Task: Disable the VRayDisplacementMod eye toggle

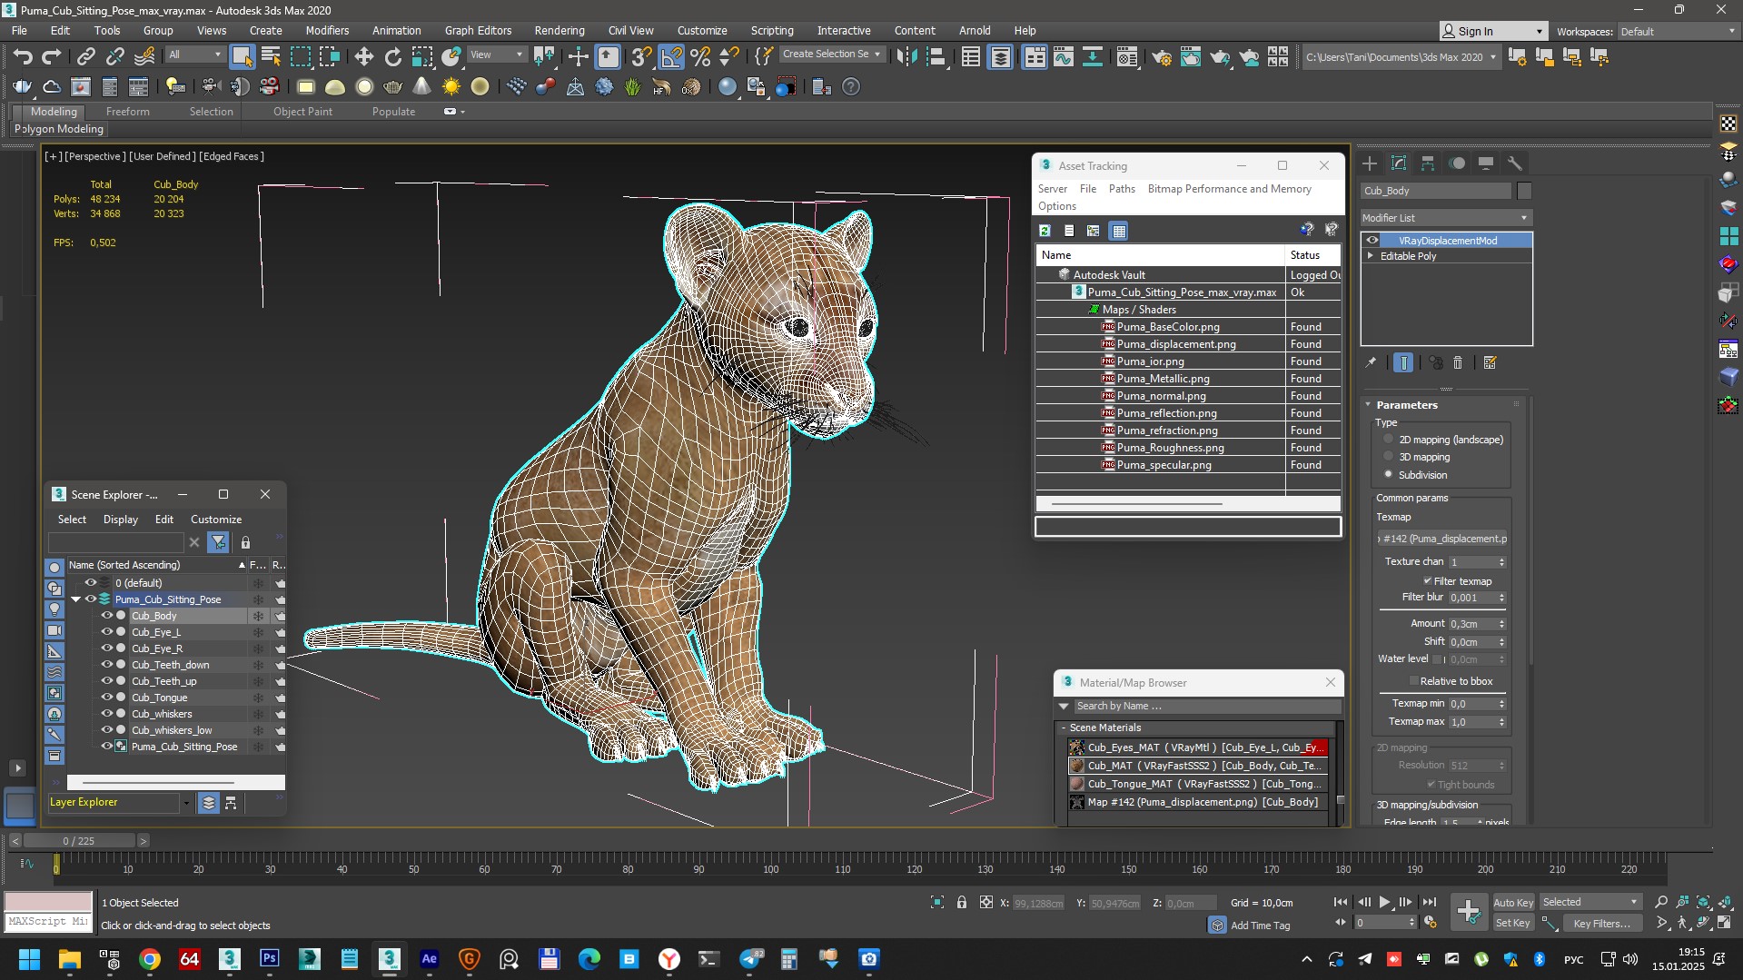Action: point(1372,241)
